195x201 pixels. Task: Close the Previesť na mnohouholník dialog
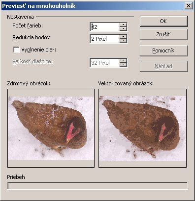189,6
